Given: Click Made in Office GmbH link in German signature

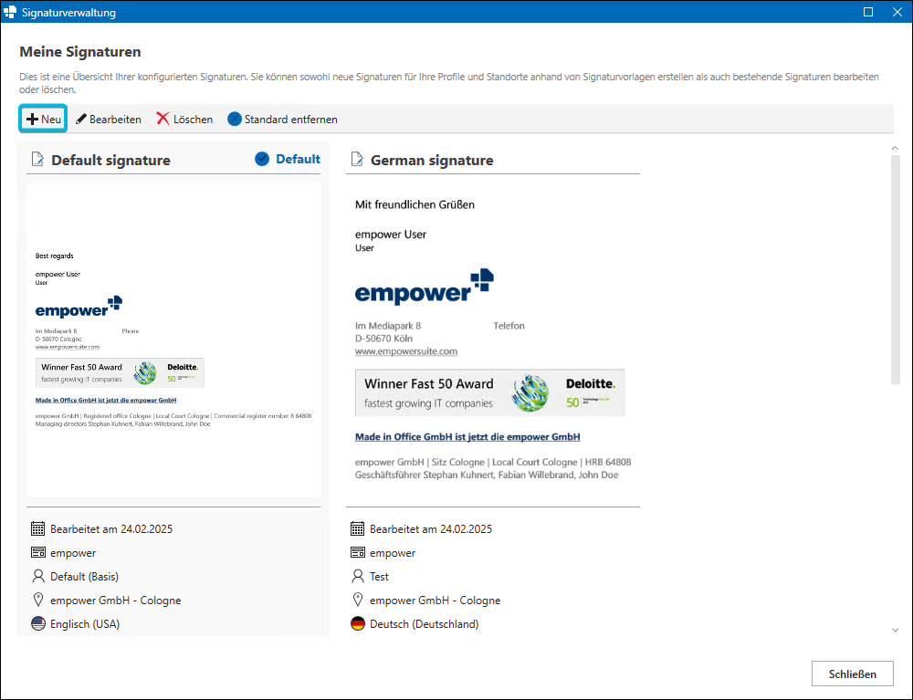Looking at the screenshot, I should 467,436.
